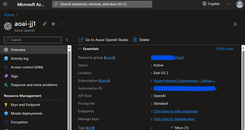Click the purple Tags icon
Viewport: 245px width, 130px height.
coord(6,76)
